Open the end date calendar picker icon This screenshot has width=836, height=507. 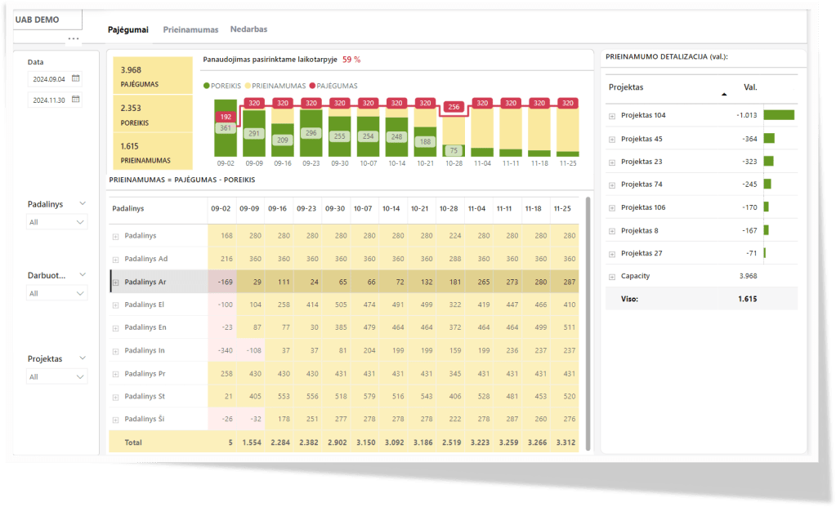(76, 100)
